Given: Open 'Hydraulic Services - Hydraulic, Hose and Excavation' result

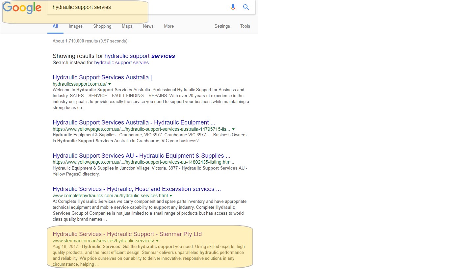Looking at the screenshot, I should (x=137, y=189).
